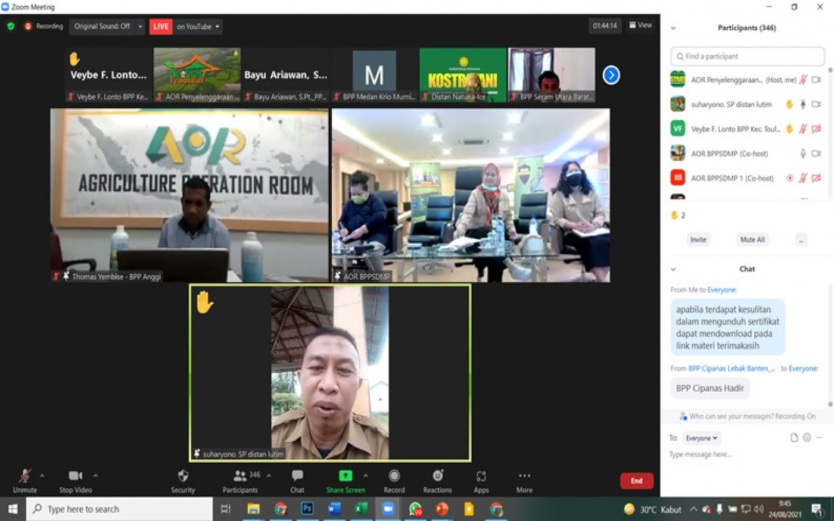This screenshot has width=834, height=521.
Task: Open the View layout menu
Action: [640, 26]
